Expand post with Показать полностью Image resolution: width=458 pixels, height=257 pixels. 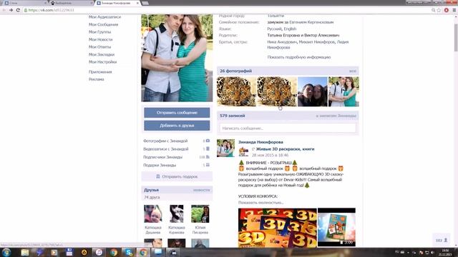point(260,202)
